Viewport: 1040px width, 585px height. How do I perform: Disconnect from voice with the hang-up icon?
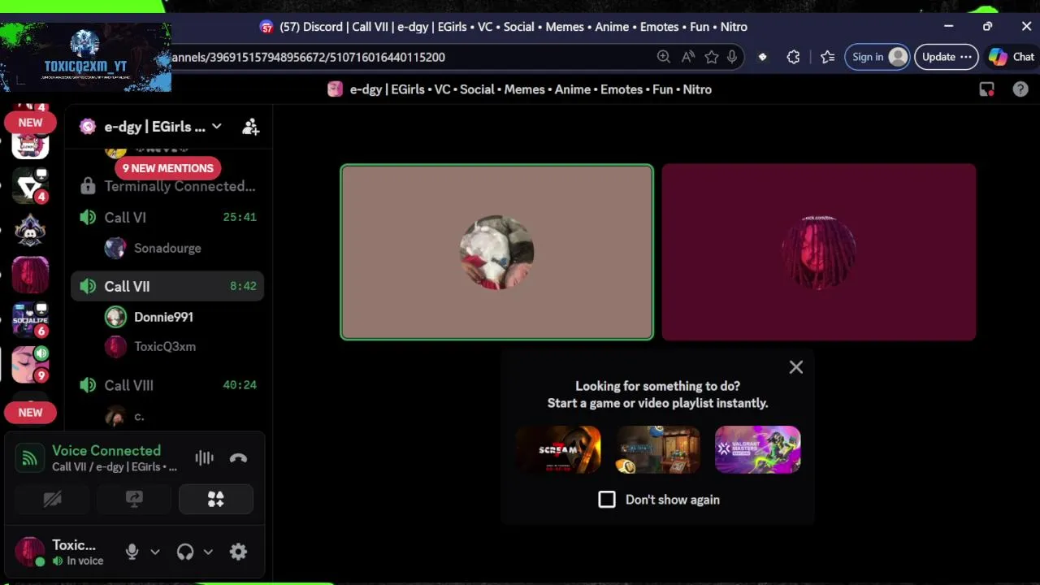(x=238, y=458)
